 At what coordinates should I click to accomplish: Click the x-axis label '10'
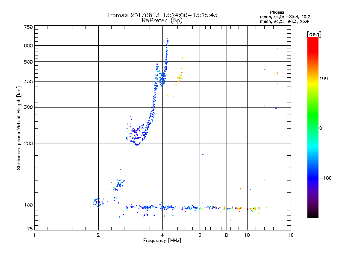pyautogui.click(x=247, y=235)
